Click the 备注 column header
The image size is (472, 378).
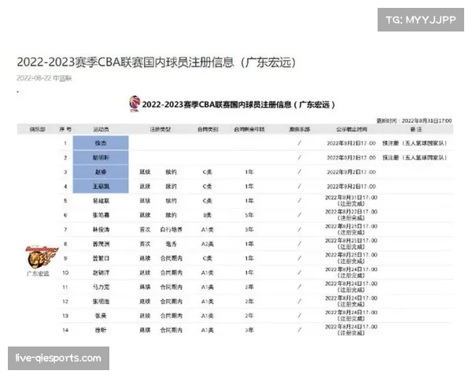[416, 129]
